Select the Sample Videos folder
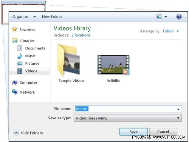 [x=69, y=60]
